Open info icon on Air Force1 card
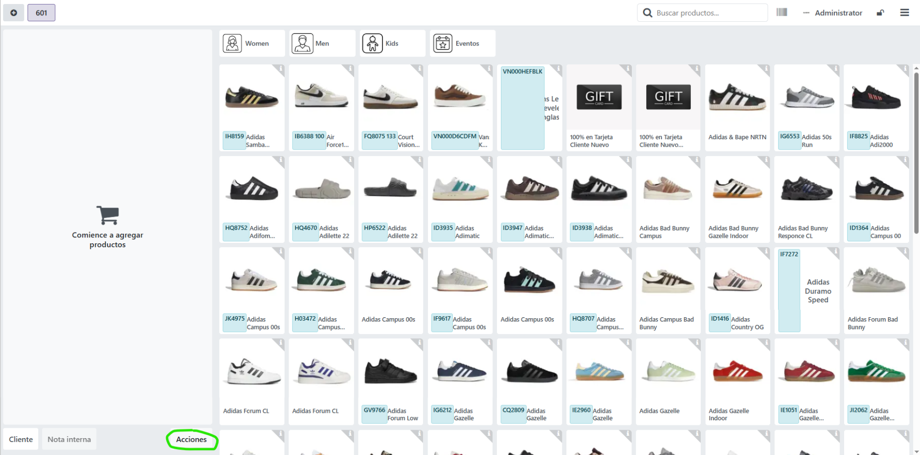 (x=350, y=69)
